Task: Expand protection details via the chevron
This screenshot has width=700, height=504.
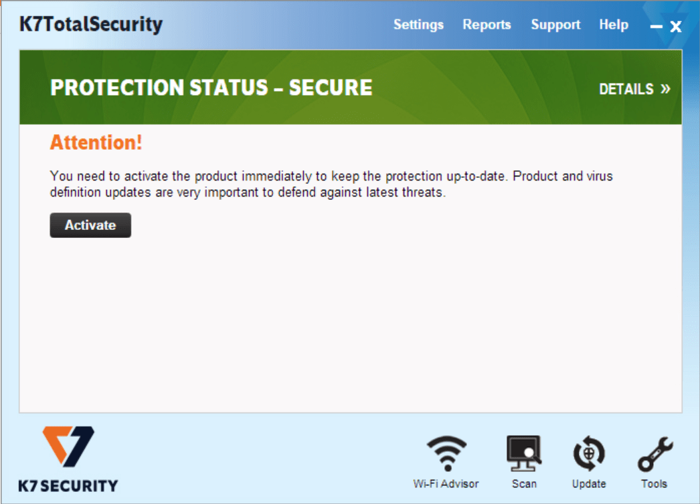Action: 667,89
